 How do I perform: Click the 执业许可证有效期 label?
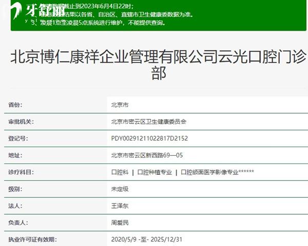[32, 239]
